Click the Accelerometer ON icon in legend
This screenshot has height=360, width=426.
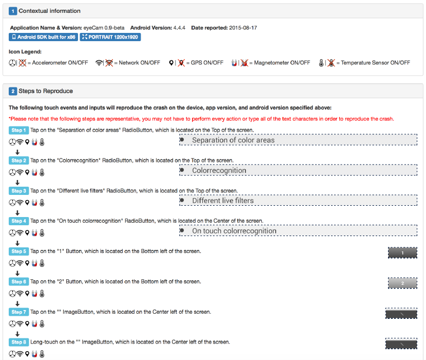12,63
